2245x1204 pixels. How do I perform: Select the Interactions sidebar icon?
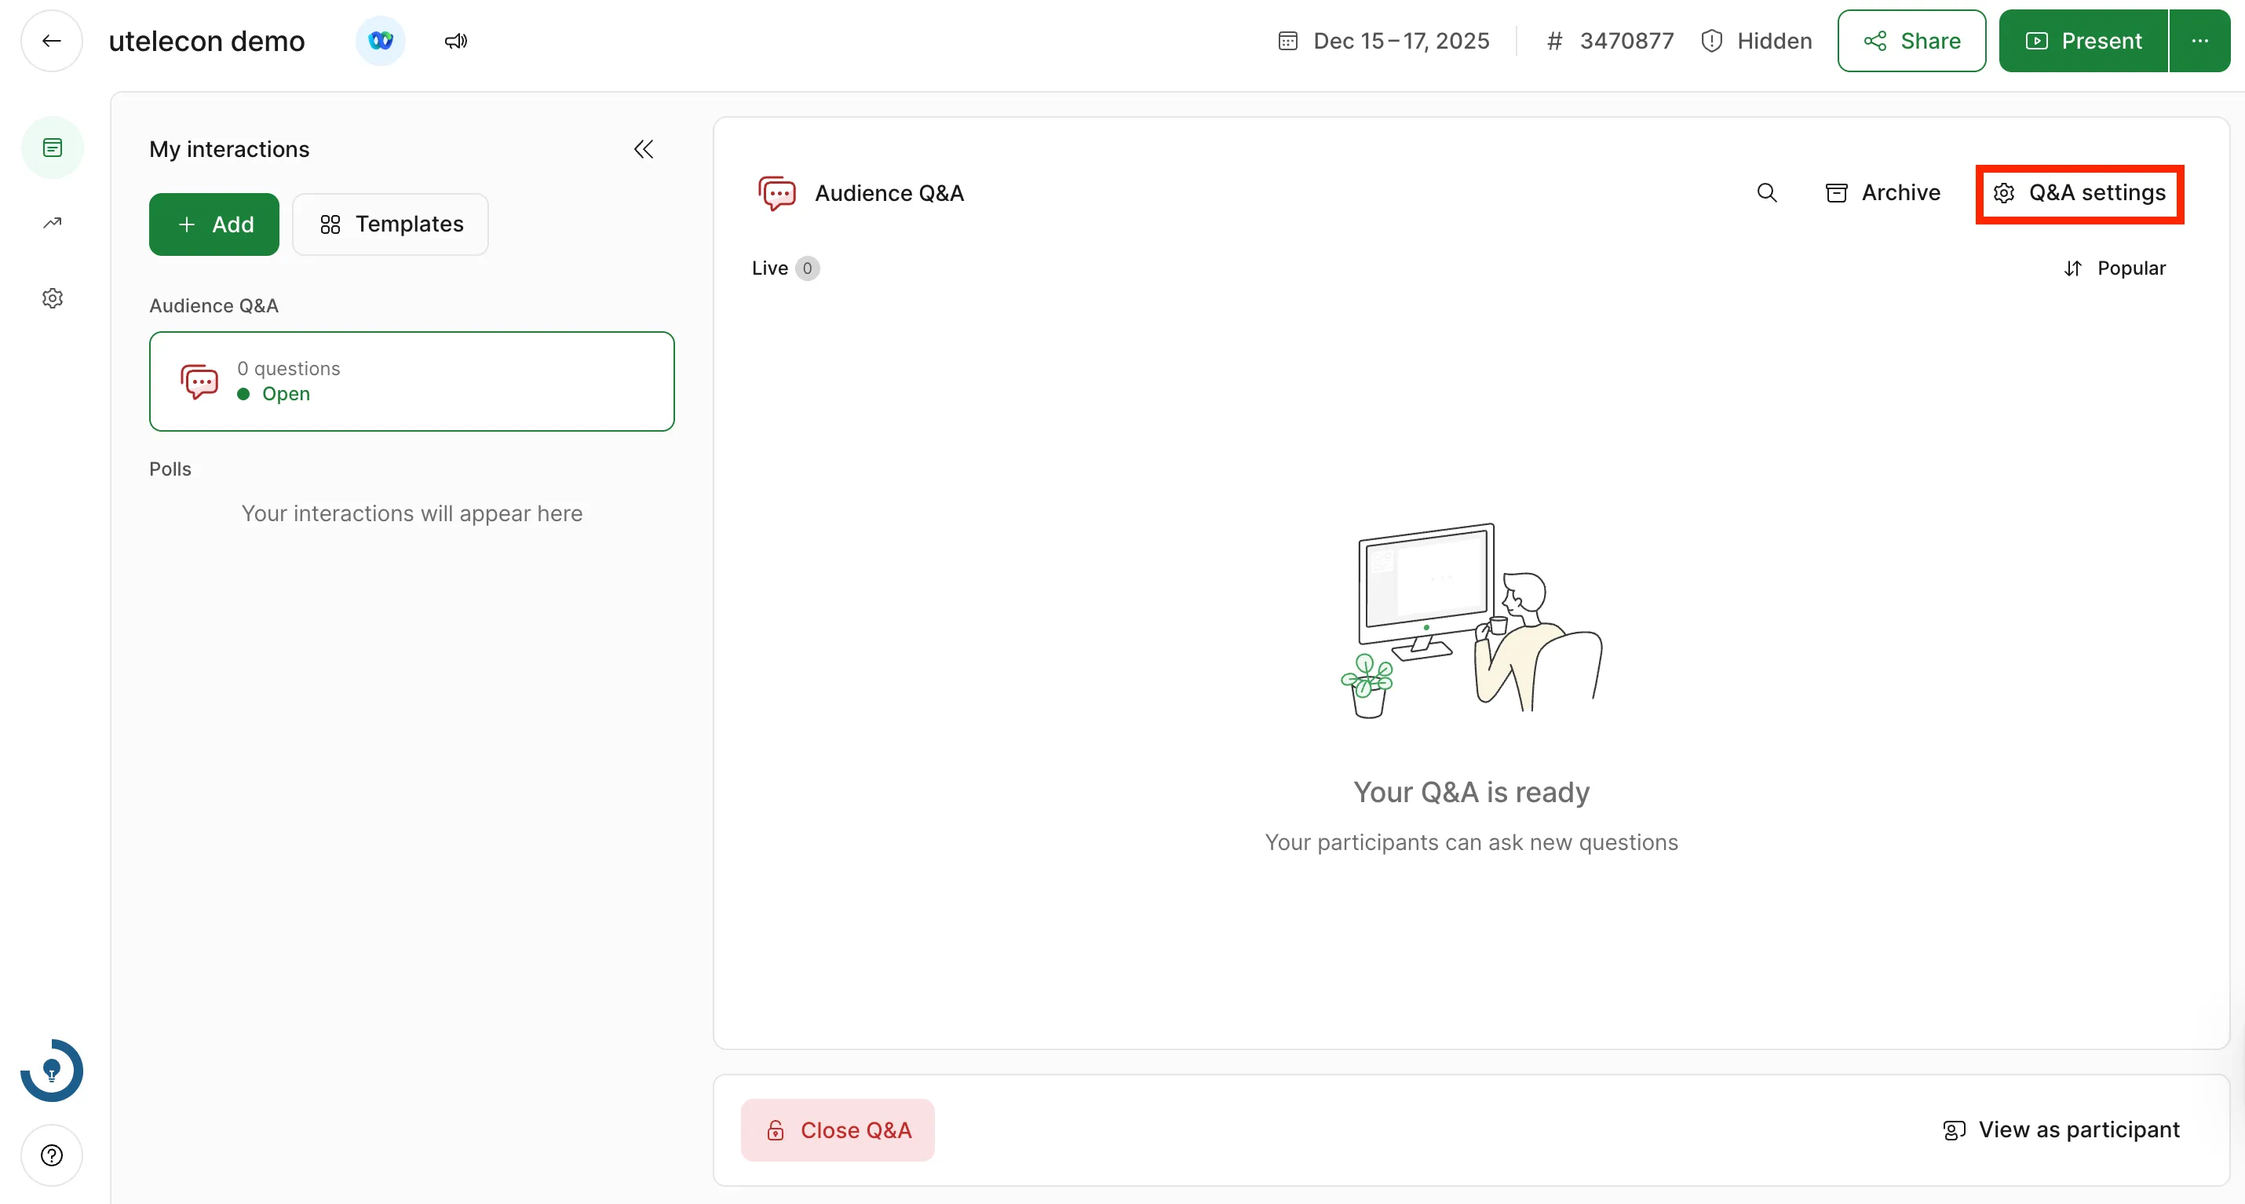[53, 148]
